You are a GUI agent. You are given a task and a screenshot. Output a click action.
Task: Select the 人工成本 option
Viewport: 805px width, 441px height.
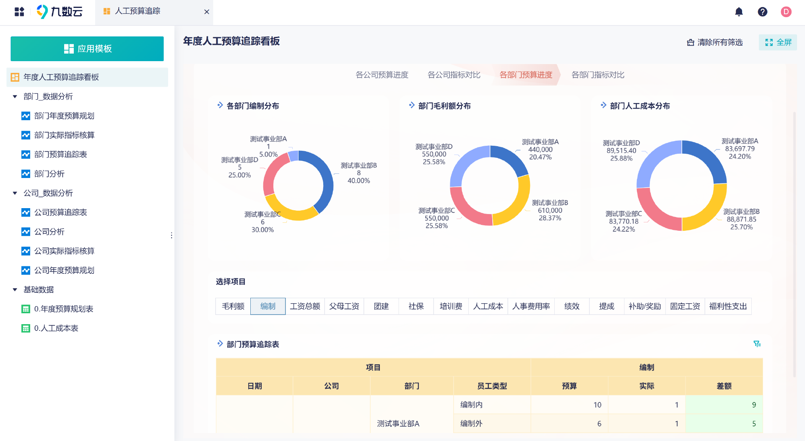488,306
